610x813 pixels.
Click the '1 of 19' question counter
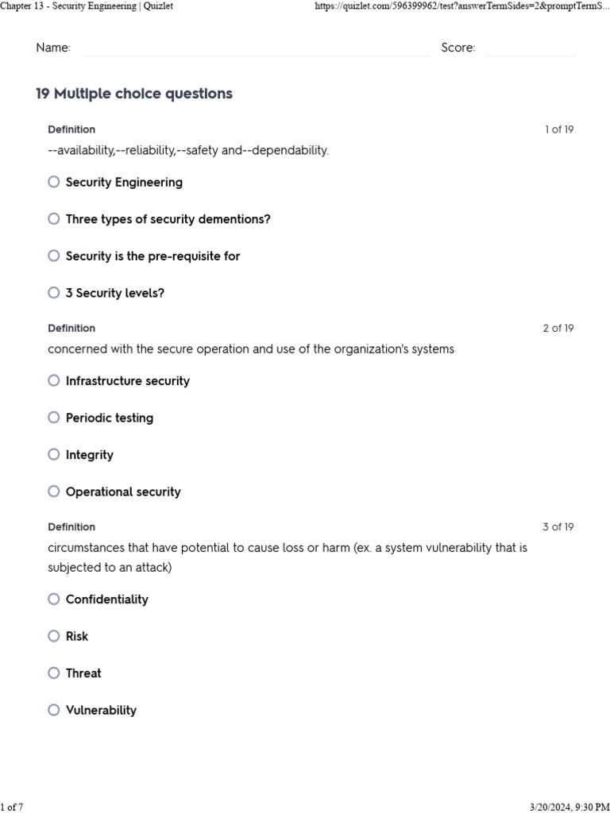click(558, 129)
